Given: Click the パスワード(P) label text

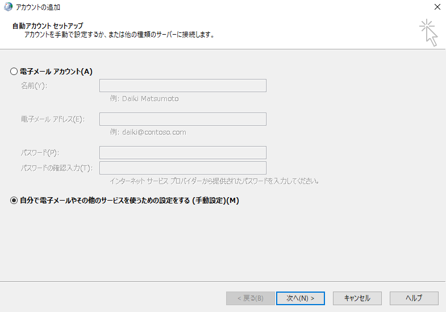Looking at the screenshot, I should click(x=40, y=152).
